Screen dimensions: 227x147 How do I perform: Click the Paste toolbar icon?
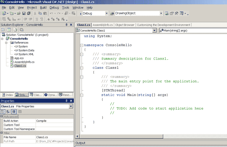point(45,13)
